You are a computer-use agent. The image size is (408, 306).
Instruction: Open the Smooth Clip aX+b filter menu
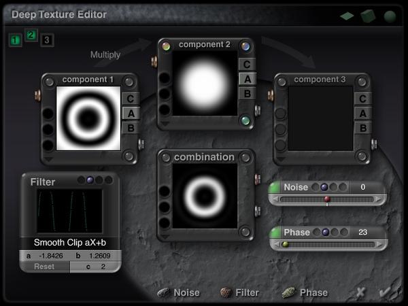pos(70,243)
